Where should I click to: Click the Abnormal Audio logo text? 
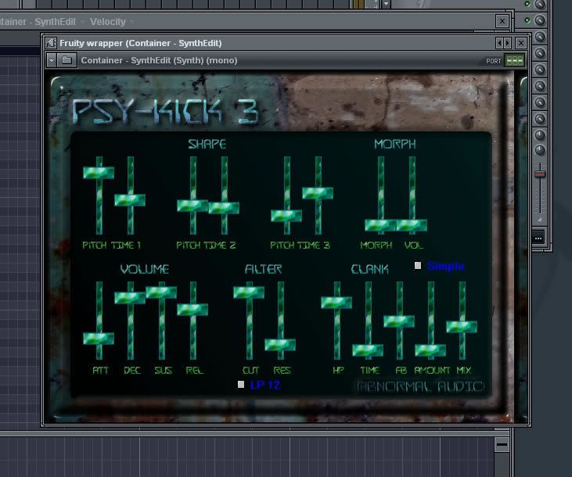pos(420,386)
